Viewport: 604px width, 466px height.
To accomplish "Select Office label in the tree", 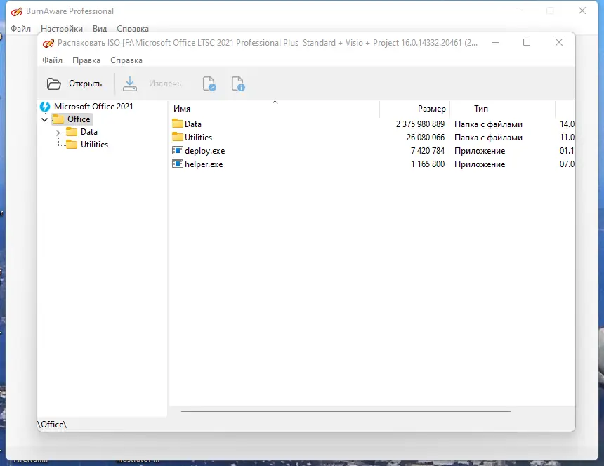I will 79,119.
